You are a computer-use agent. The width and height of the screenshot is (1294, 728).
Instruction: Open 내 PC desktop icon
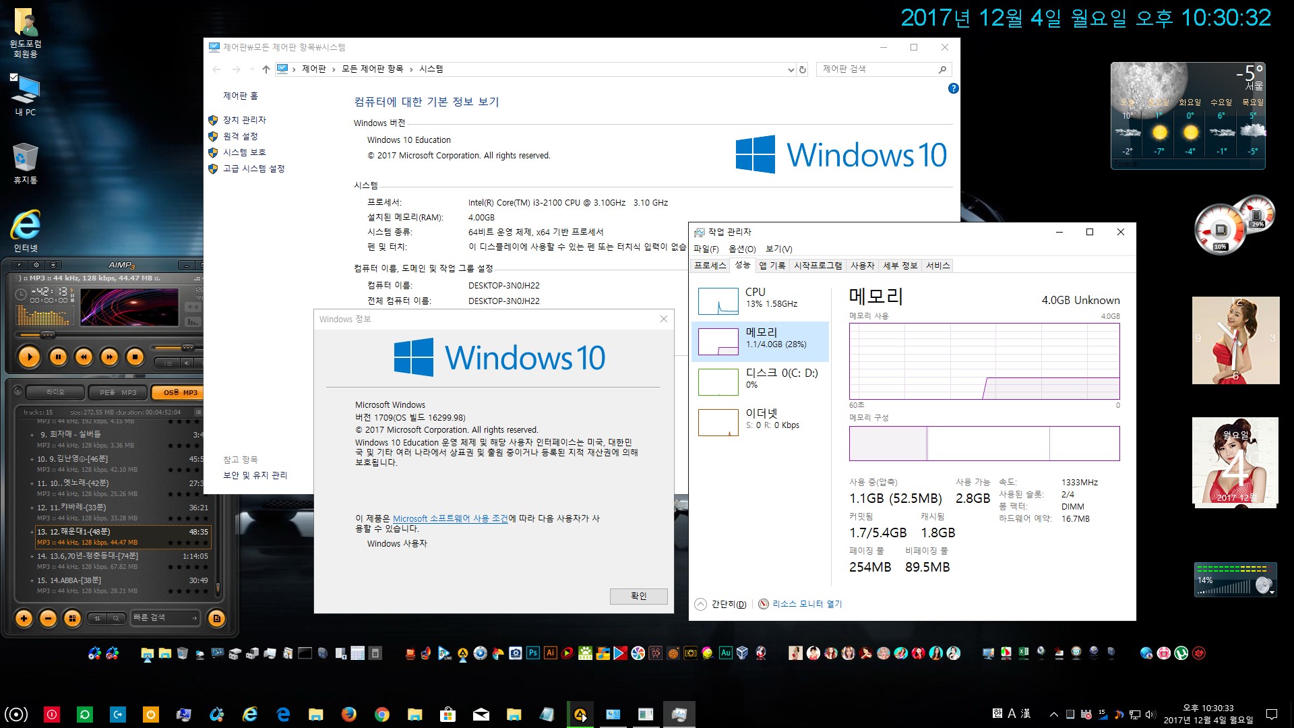[26, 96]
